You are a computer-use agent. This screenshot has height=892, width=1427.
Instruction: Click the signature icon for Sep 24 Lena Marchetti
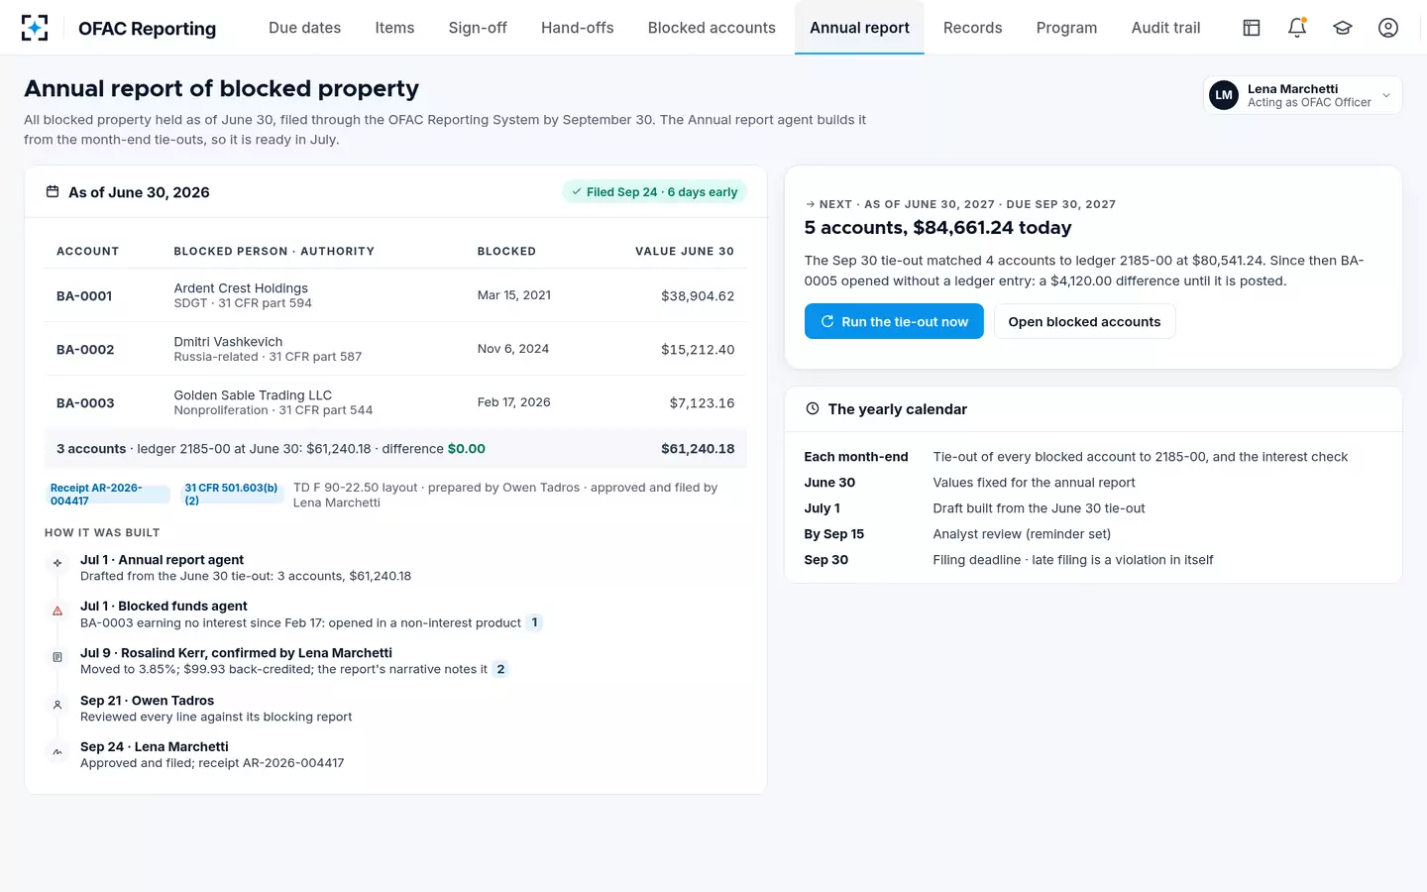[57, 752]
